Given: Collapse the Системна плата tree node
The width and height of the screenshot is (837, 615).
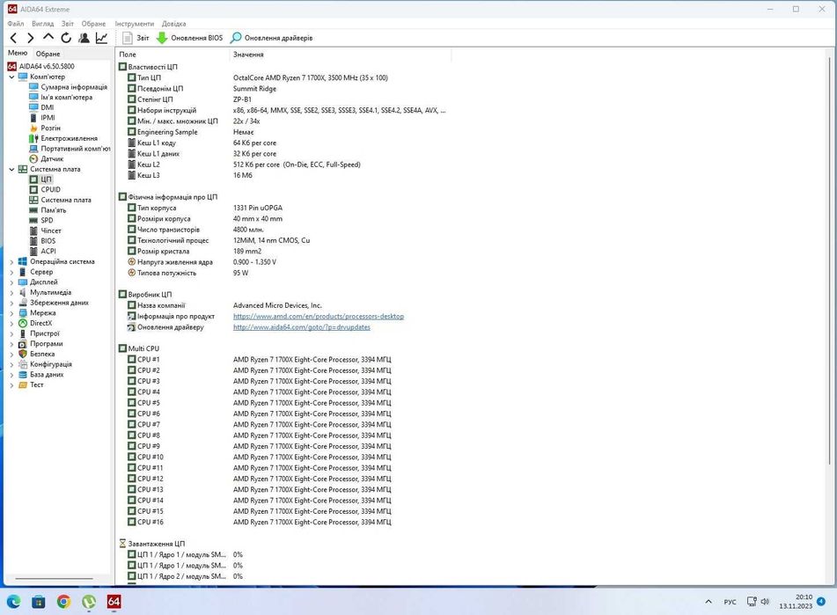Looking at the screenshot, I should (x=11, y=169).
